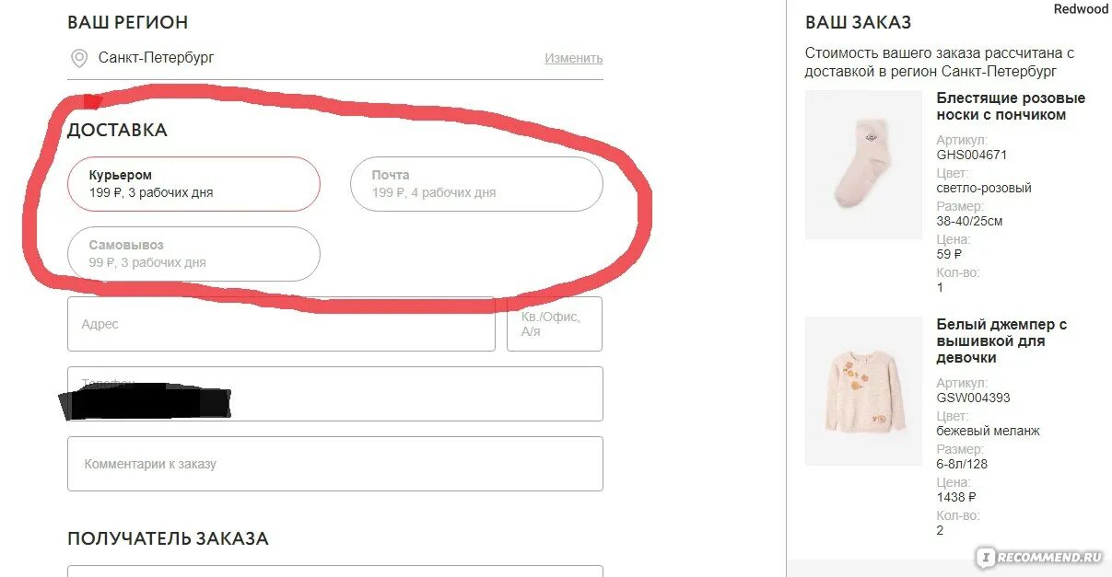
Task: Open the pink socks product thumbnail
Action: point(863,165)
